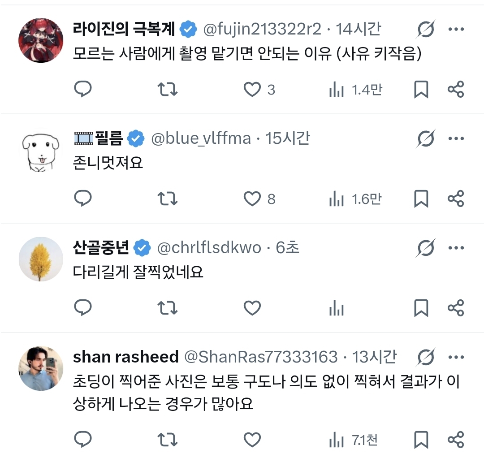Repost the 필름 comment

click(x=169, y=199)
